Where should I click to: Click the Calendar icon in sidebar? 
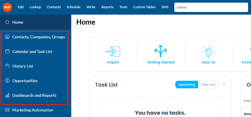(x=7, y=51)
